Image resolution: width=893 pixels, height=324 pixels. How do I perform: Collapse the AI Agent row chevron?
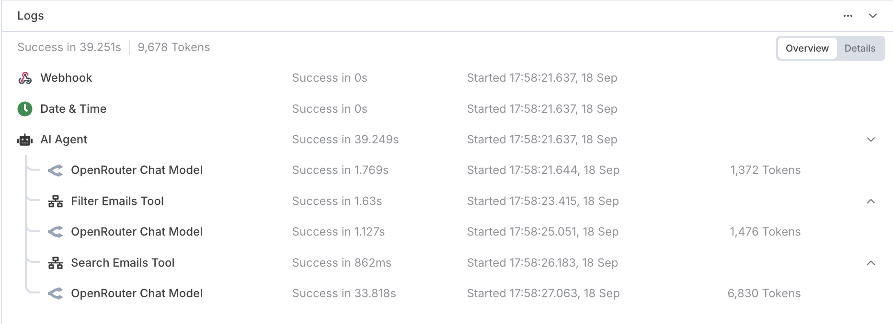pos(871,140)
